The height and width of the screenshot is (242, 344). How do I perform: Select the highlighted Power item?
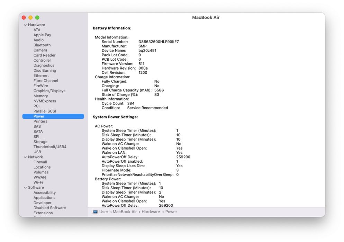pyautogui.click(x=53, y=116)
